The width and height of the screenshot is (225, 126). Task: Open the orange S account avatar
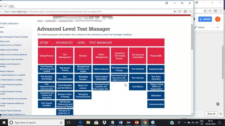(x=218, y=19)
